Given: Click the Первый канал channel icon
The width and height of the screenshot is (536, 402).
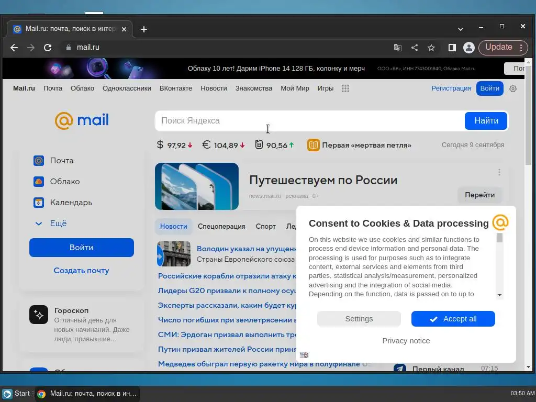Looking at the screenshot, I should point(400,368).
